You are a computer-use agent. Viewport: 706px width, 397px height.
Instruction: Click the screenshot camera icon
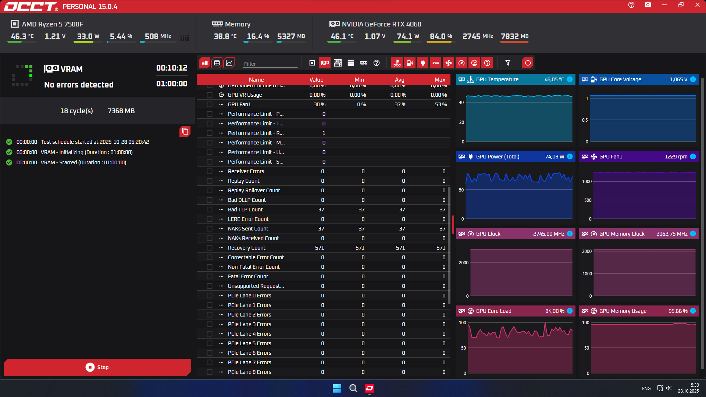(x=648, y=5)
